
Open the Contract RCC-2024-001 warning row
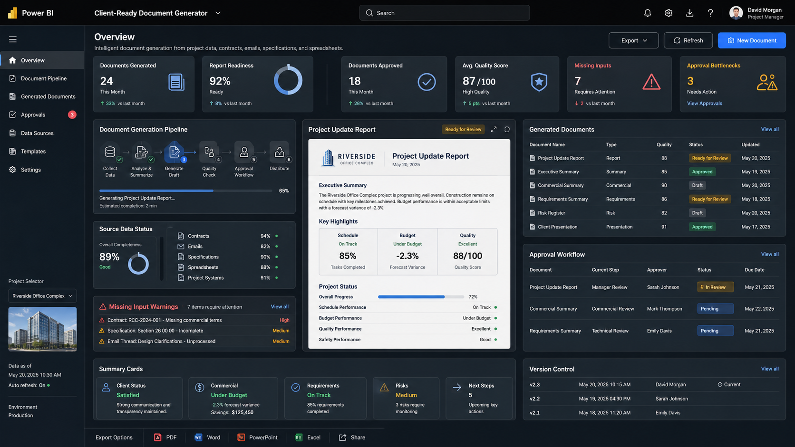pyautogui.click(x=194, y=320)
